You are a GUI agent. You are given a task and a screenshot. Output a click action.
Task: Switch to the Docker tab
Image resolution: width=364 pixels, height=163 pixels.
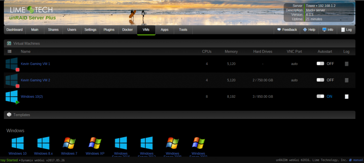click(128, 30)
